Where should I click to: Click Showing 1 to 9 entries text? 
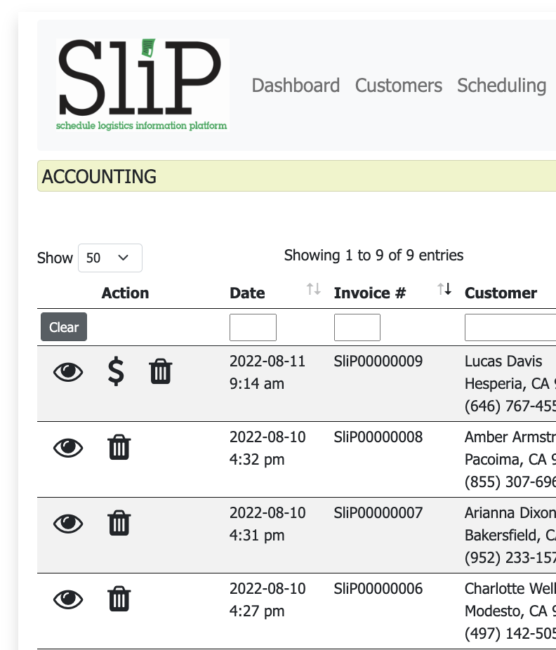(373, 256)
